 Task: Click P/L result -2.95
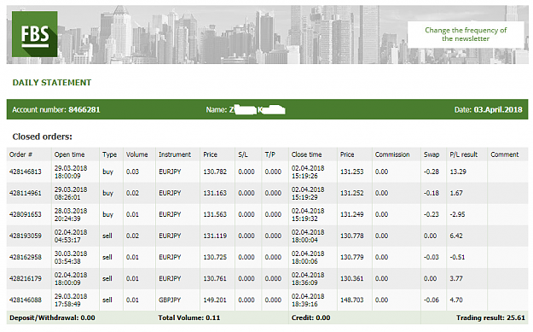pos(457,214)
